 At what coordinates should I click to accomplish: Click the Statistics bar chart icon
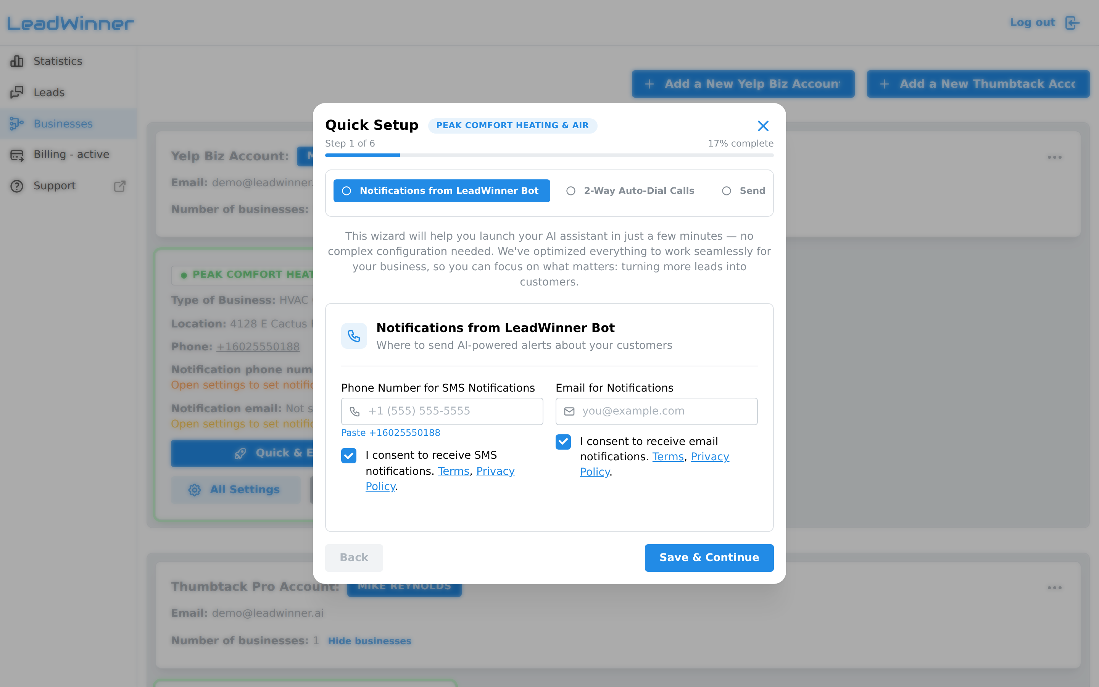point(17,61)
